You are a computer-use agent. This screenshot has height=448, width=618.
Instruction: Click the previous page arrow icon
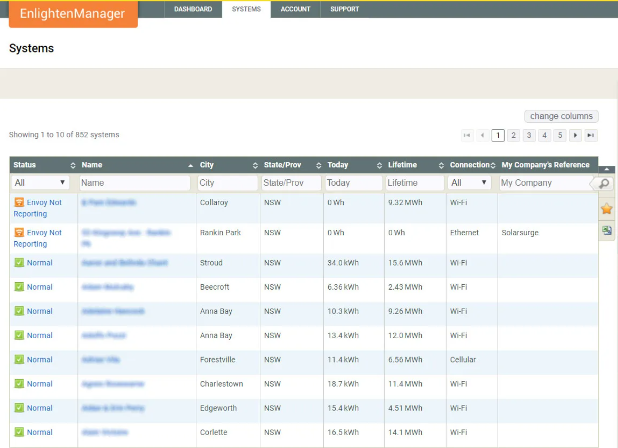tap(483, 135)
